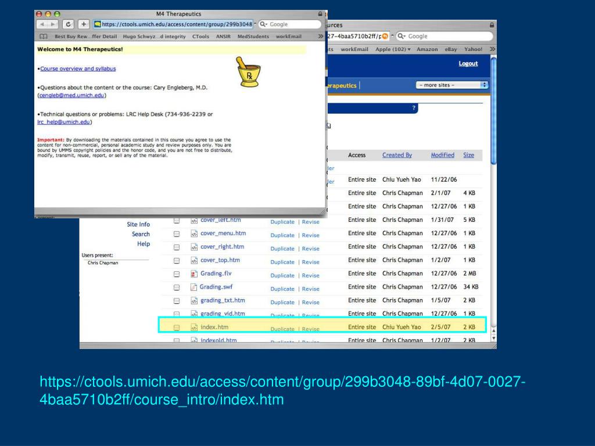Image resolution: width=595 pixels, height=446 pixels.
Task: Sort the list by Size column
Action: [469, 155]
